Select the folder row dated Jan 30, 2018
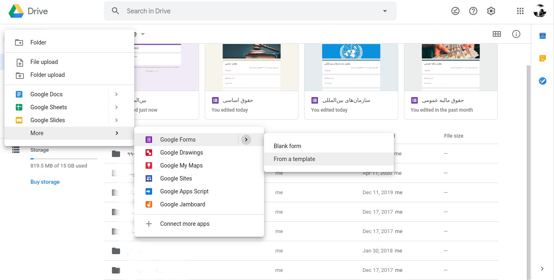 tap(301, 251)
